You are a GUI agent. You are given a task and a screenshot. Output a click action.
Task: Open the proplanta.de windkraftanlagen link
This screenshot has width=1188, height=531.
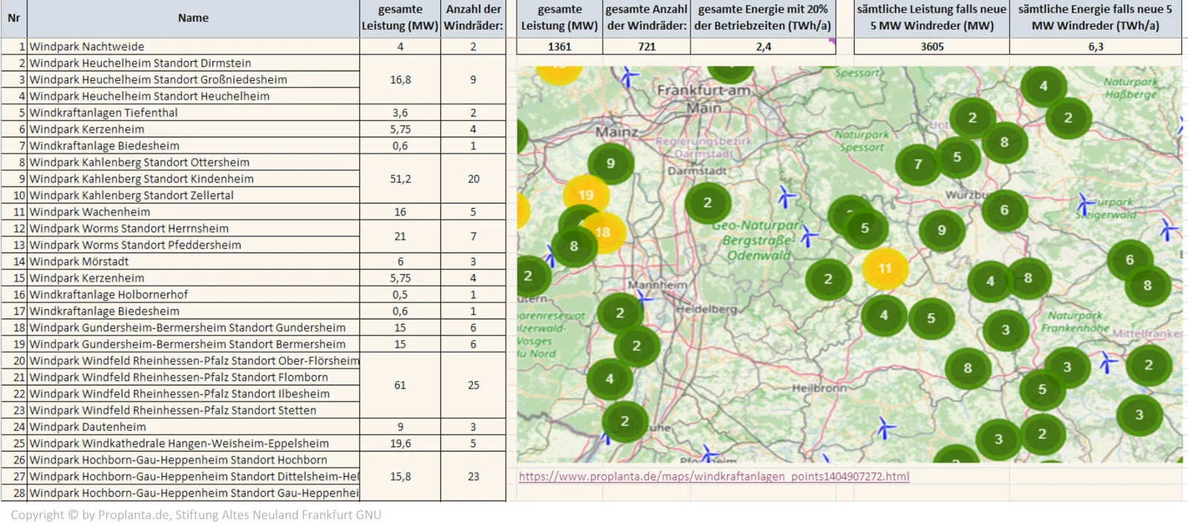(714, 477)
